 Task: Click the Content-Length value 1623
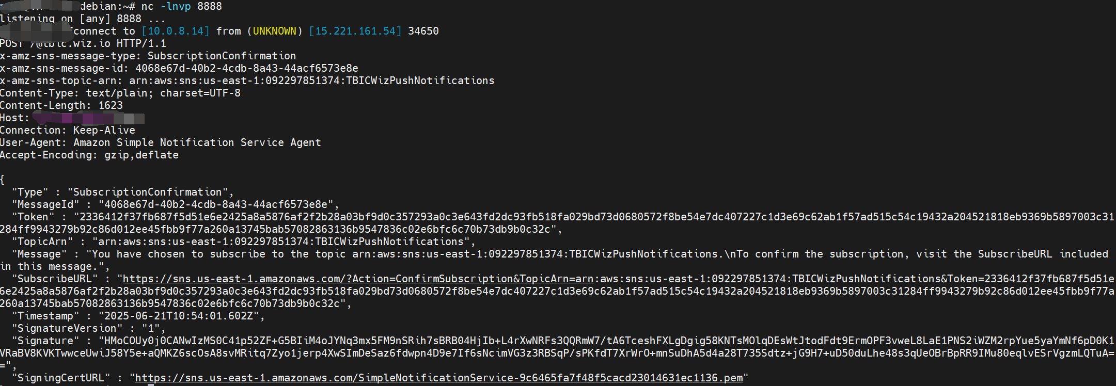coord(111,106)
